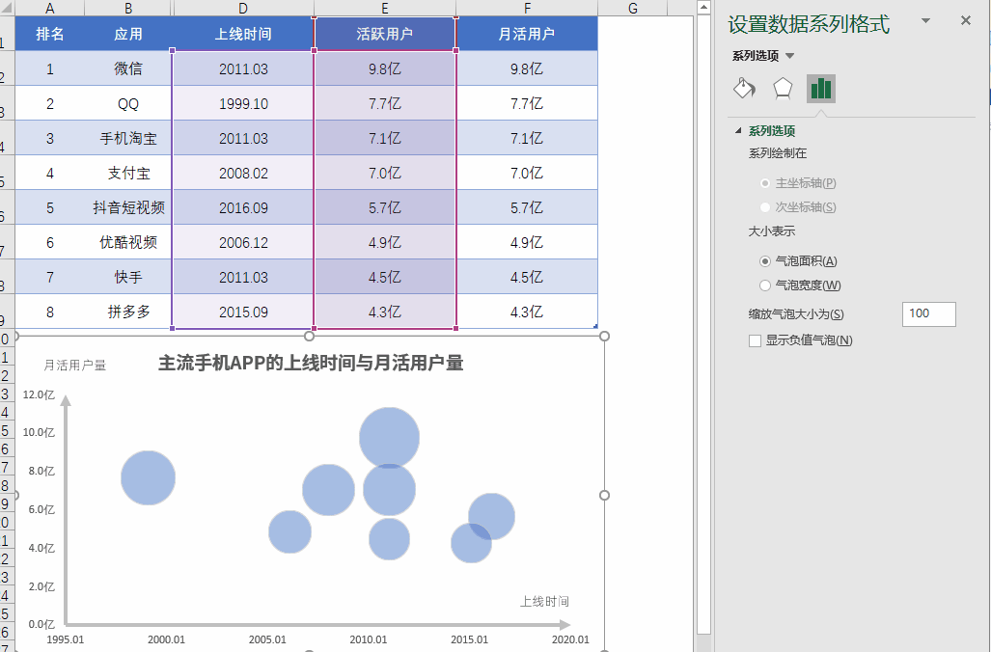
Task: Expand the 系列选项 dropdown menu
Action: click(x=790, y=56)
